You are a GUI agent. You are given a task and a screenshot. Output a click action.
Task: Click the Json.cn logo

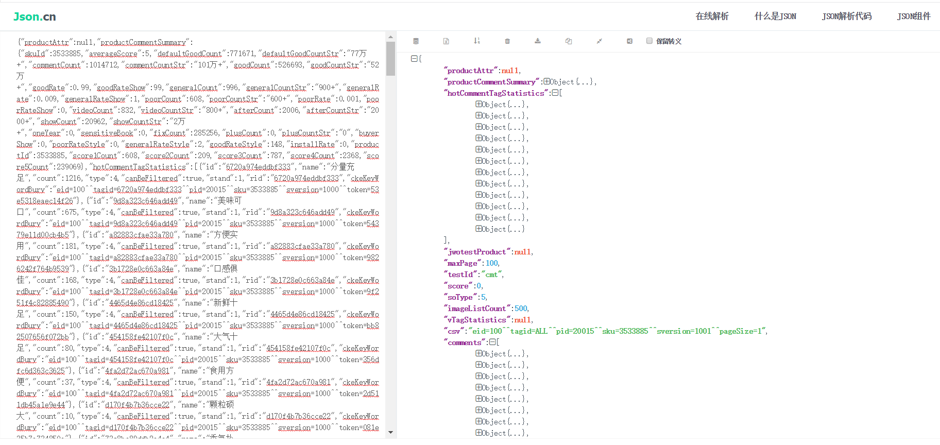click(x=35, y=16)
